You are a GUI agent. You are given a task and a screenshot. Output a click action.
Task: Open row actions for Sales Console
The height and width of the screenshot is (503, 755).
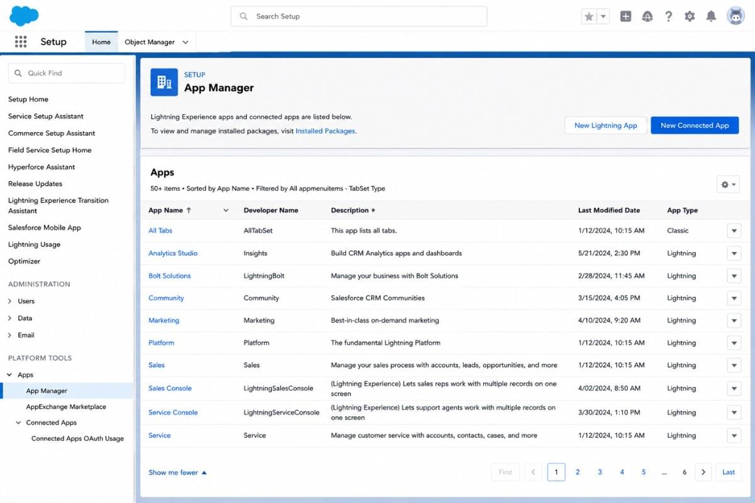point(734,389)
